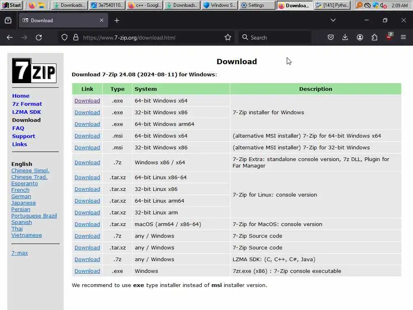
Task: Click the magnifier tray icon
Action: (359, 5)
